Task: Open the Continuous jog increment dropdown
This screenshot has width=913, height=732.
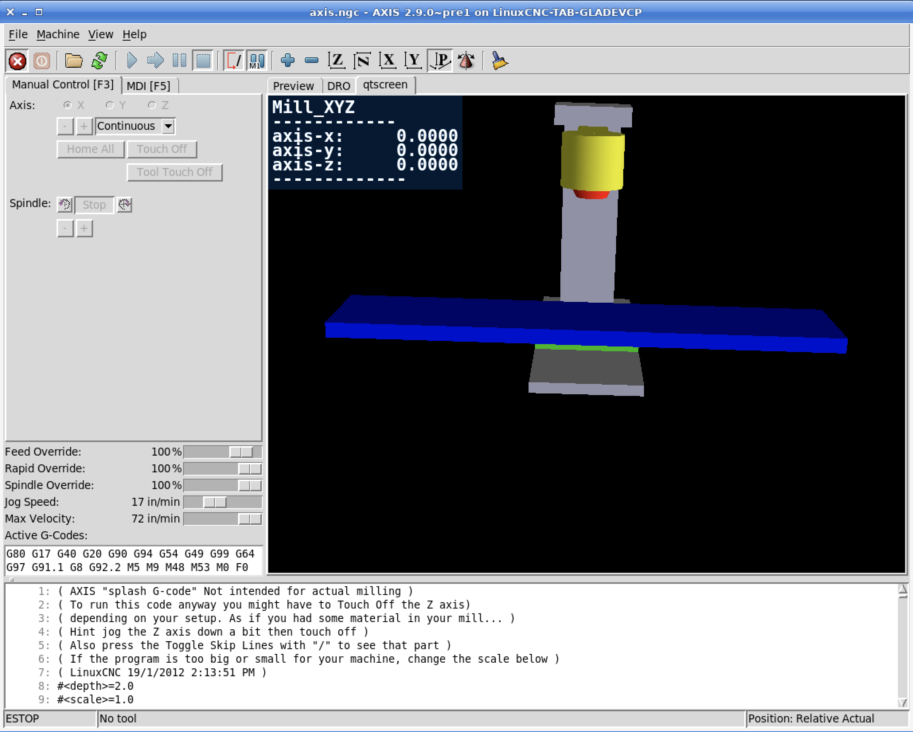Action: click(168, 126)
